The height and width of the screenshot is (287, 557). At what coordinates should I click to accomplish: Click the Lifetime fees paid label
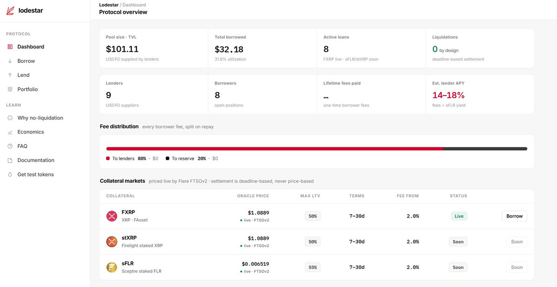[342, 83]
